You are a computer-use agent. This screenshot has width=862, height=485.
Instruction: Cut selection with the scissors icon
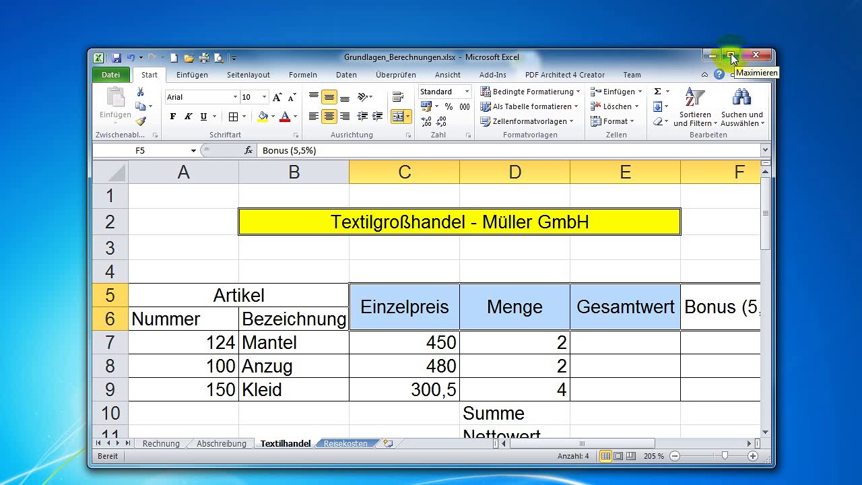[141, 92]
